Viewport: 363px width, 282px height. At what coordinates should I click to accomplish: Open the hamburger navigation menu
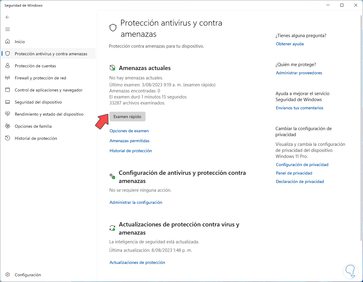pyautogui.click(x=8, y=29)
